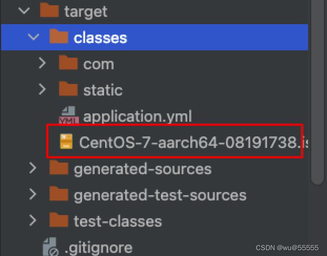Screen dimensions: 327x256
Task: Click the application.yml YML file icon
Action: (x=68, y=116)
